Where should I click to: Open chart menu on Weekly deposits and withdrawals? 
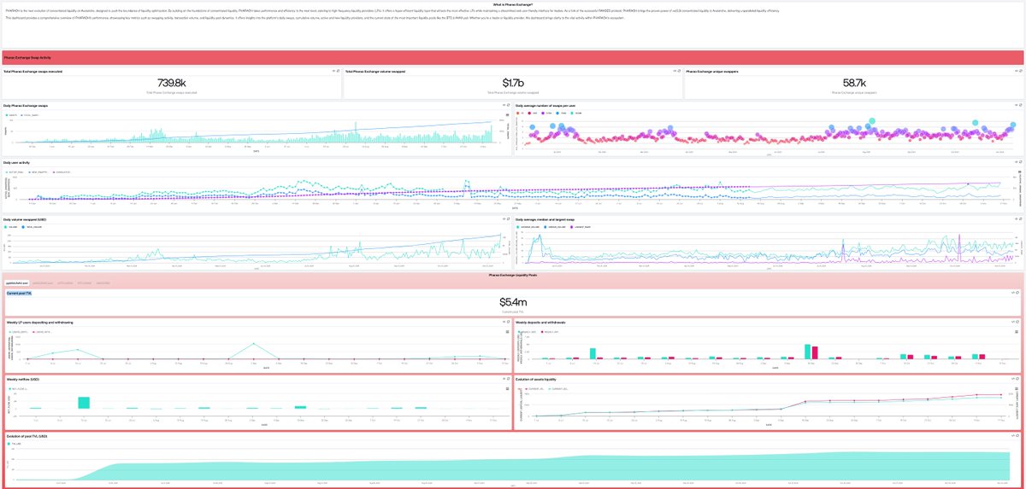1018,331
